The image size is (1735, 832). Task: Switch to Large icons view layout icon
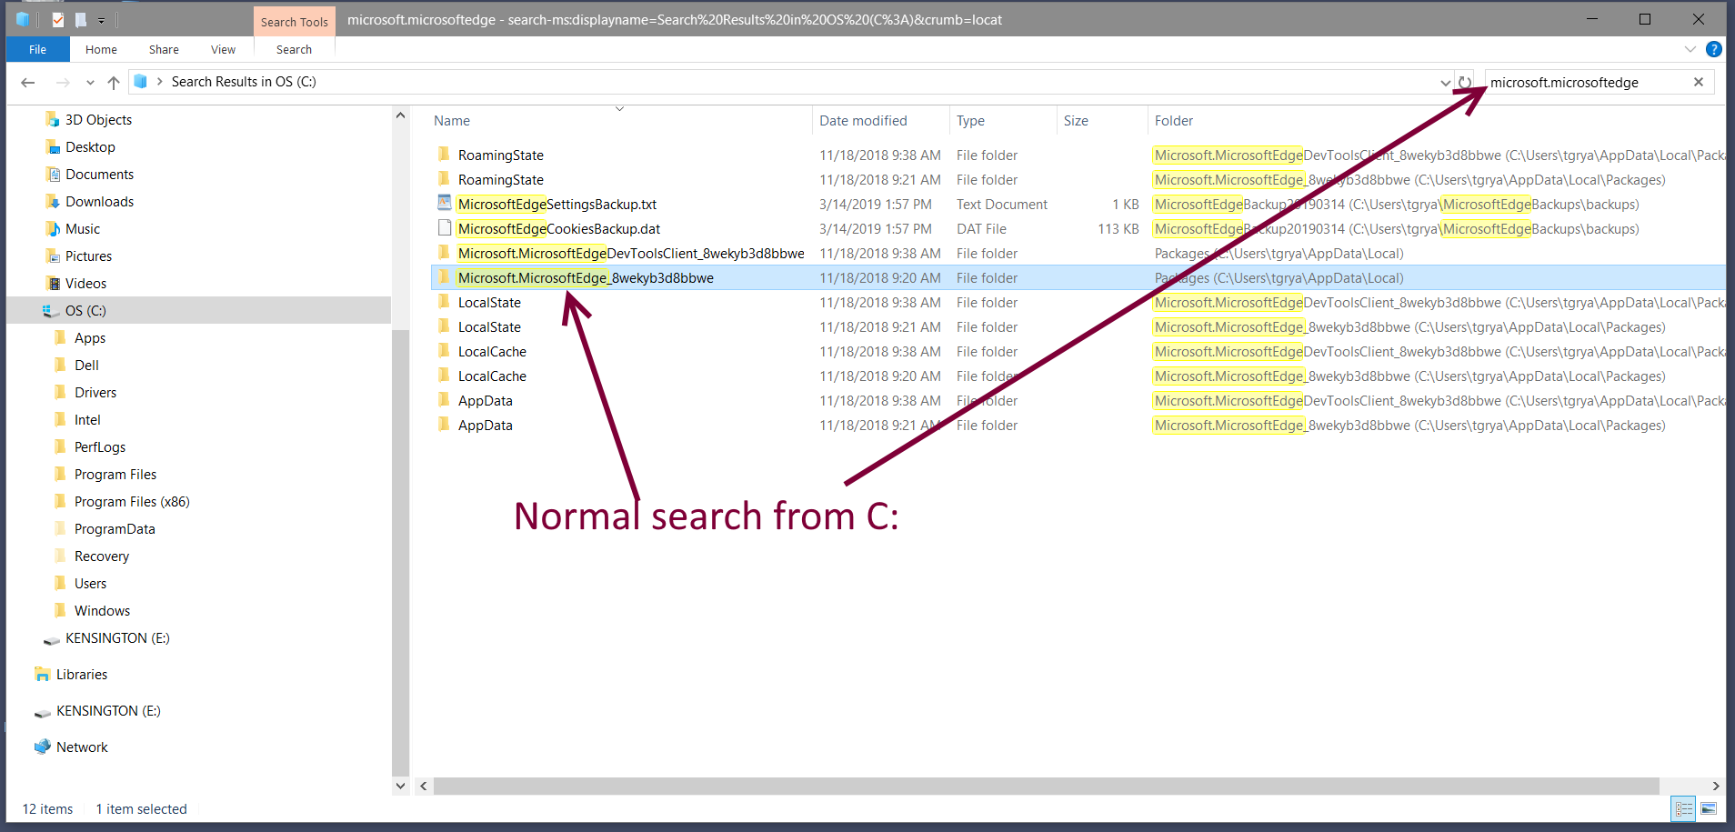(x=1709, y=808)
